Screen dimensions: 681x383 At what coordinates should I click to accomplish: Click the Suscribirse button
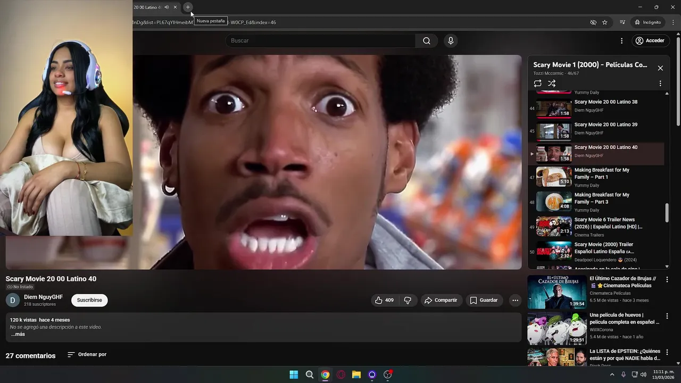click(89, 300)
